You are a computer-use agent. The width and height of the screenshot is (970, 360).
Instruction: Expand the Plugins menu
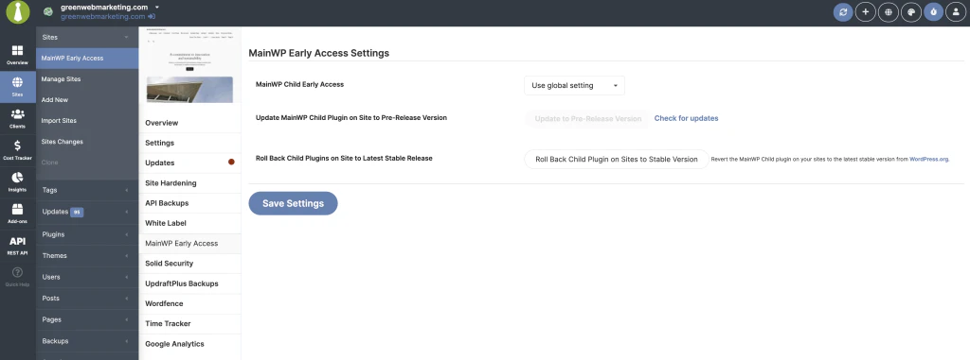pos(87,234)
